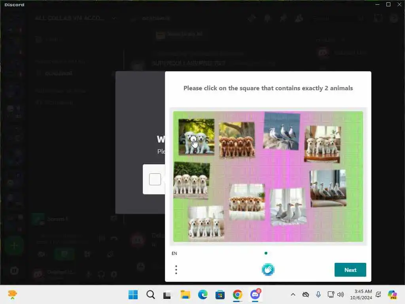
Task: Minimize the Discord window
Action: [x=377, y=4]
